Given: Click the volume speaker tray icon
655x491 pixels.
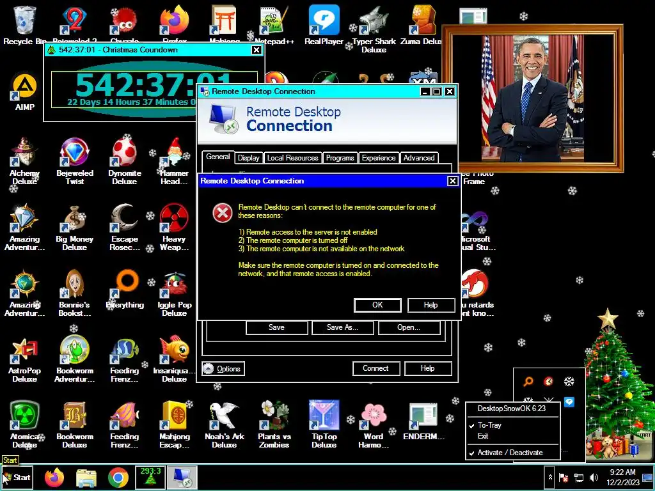Looking at the screenshot, I should coord(594,477).
